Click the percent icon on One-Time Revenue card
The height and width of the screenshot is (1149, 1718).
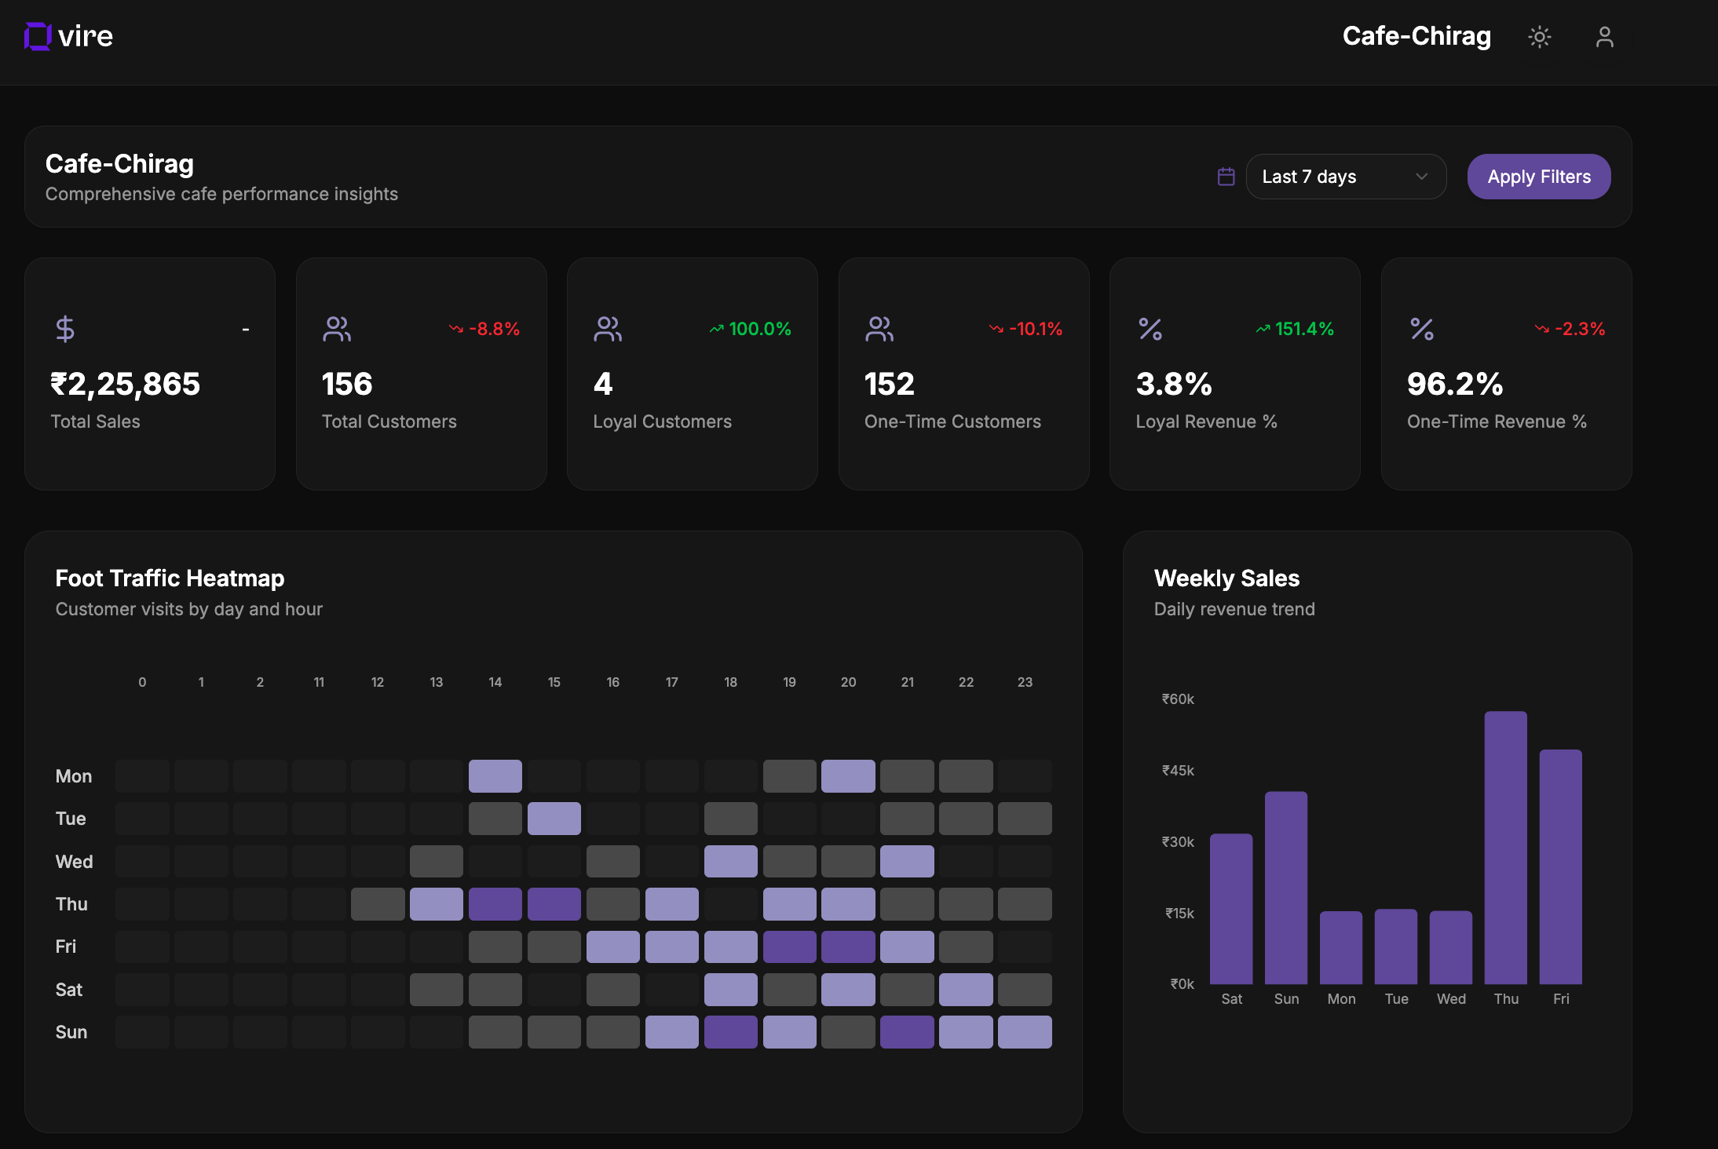tap(1422, 329)
